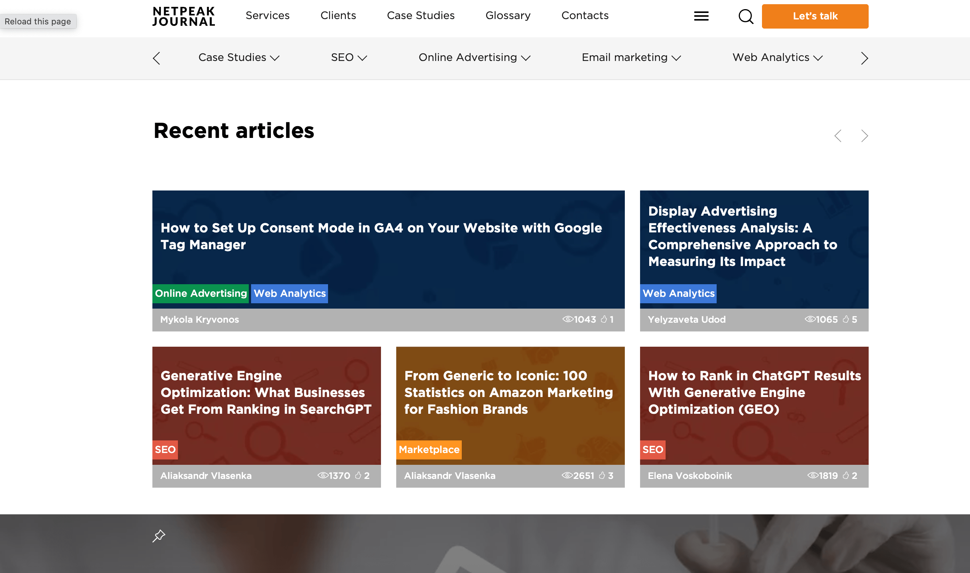Viewport: 970px width, 573px height.
Task: Click the pin icon on the banner
Action: pyautogui.click(x=159, y=536)
